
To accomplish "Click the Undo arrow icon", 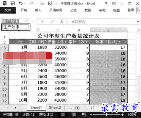I will (x=21, y=3).
